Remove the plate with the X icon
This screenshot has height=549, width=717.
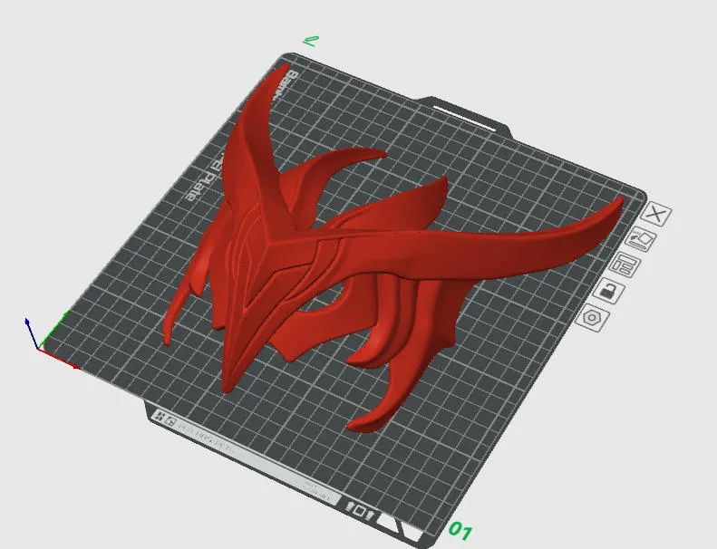pos(656,214)
